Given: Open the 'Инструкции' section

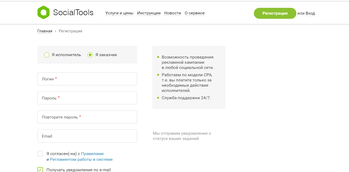Looking at the screenshot, I should click(x=149, y=13).
